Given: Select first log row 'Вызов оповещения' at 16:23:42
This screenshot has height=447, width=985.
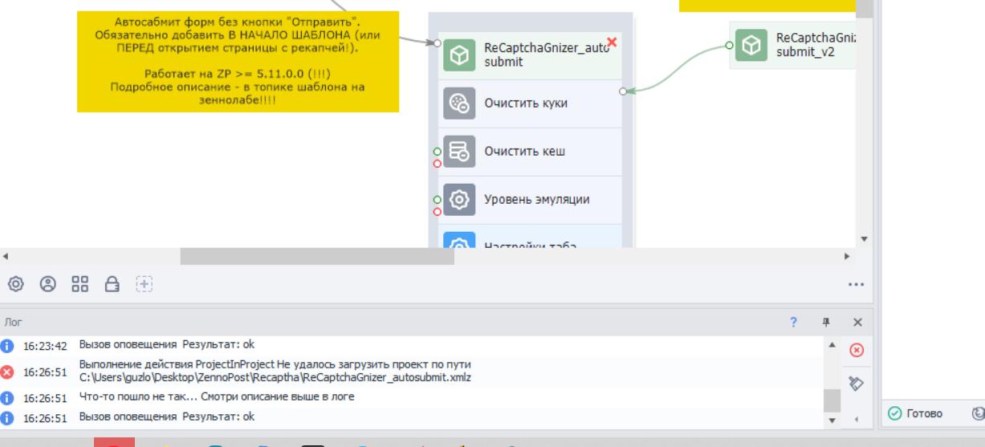Looking at the screenshot, I should tap(167, 344).
